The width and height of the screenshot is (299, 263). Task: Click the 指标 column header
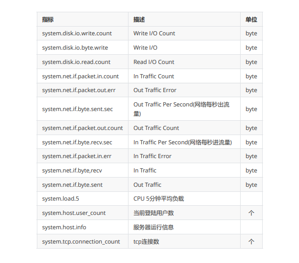click(x=48, y=19)
